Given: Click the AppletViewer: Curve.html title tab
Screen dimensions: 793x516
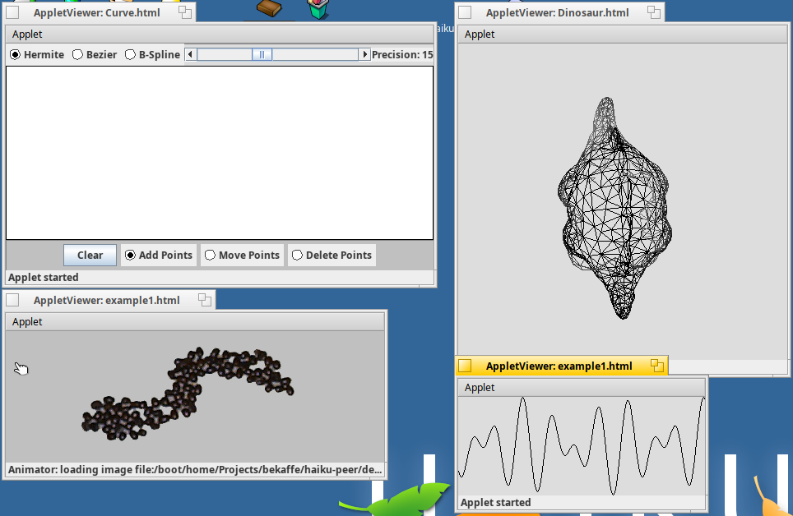Looking at the screenshot, I should 97,12.
